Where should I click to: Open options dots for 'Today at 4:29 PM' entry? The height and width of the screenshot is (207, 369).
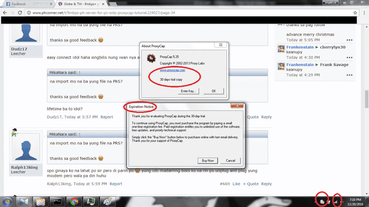tap(350, 75)
